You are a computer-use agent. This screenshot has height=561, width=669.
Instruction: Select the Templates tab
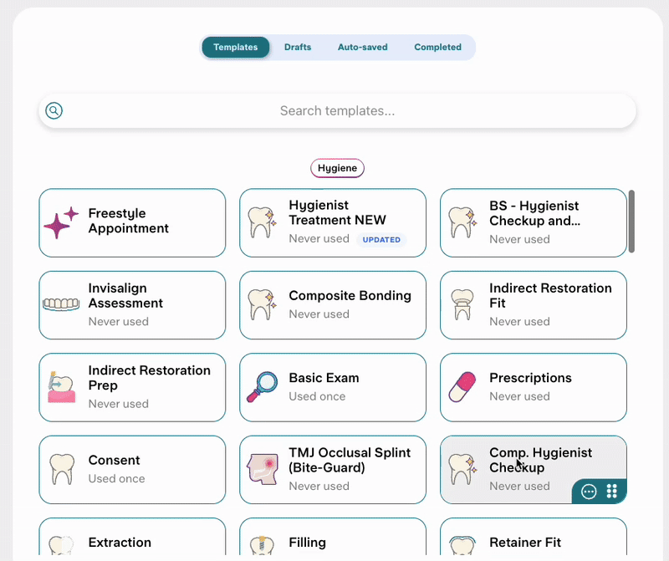(235, 48)
